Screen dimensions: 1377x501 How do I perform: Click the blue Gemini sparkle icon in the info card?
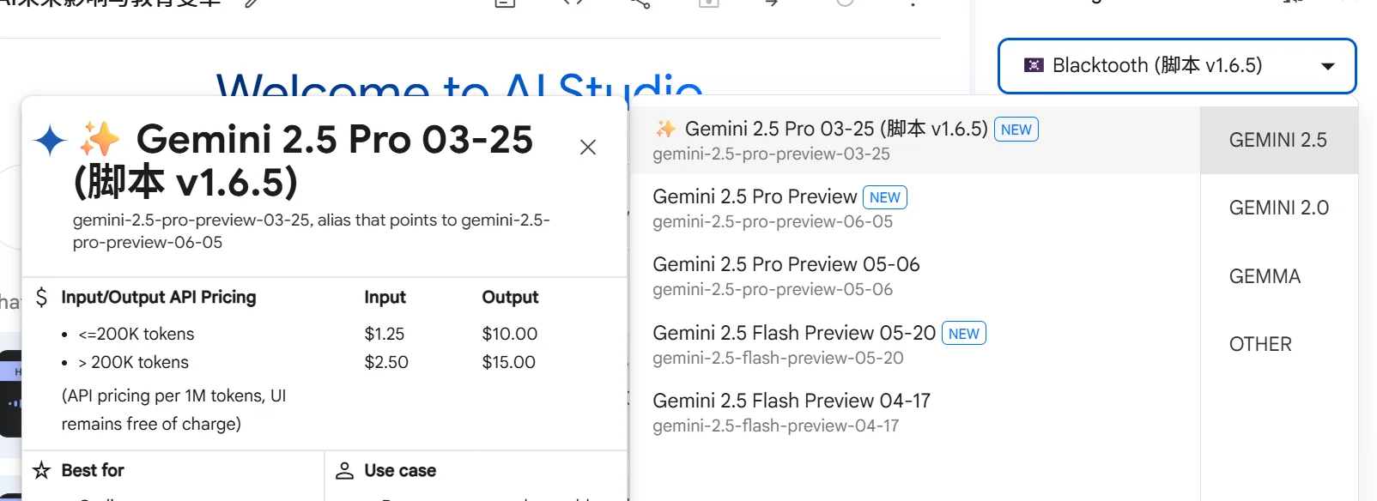point(50,140)
